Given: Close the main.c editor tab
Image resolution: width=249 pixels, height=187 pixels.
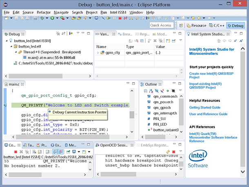Looking at the screenshot, I should [22, 84].
